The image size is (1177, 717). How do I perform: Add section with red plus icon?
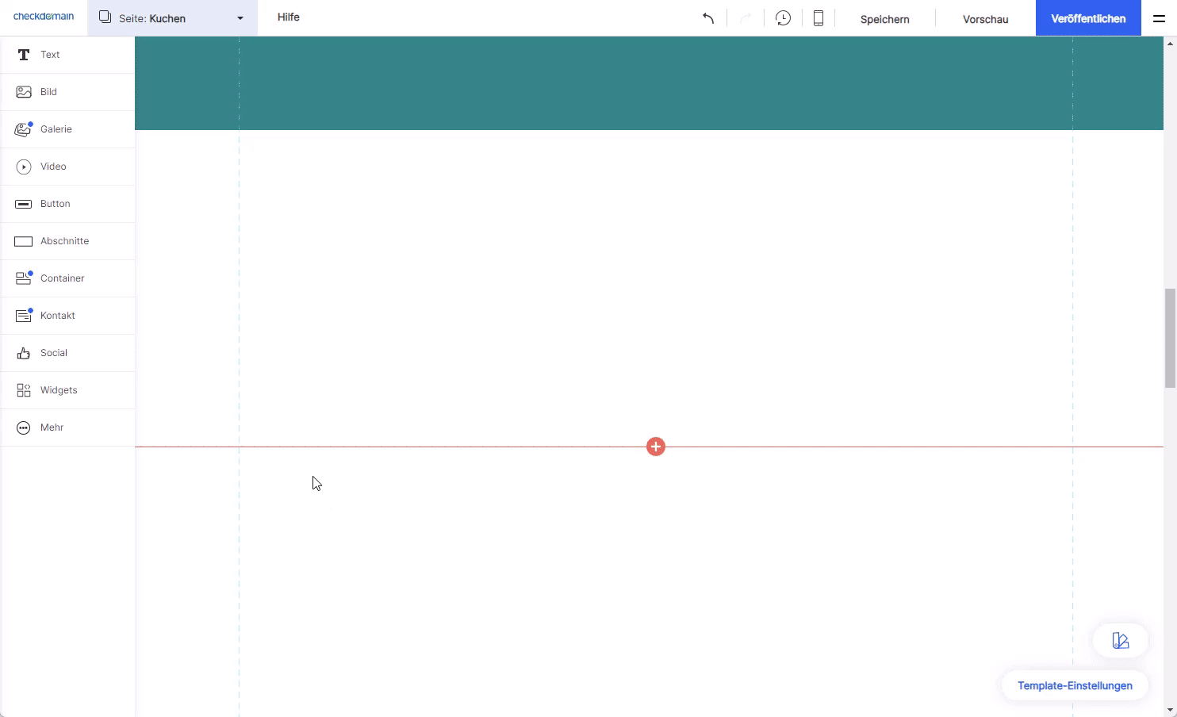click(x=656, y=447)
